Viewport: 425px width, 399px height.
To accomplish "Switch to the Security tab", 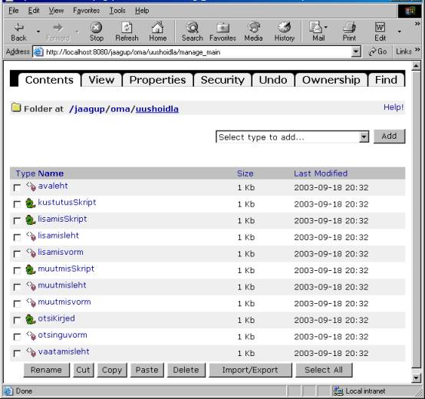I will coord(222,80).
